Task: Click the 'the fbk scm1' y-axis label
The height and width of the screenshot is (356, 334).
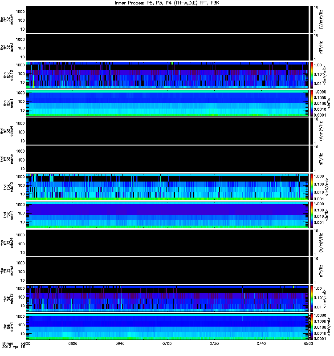Action: click(x=8, y=327)
